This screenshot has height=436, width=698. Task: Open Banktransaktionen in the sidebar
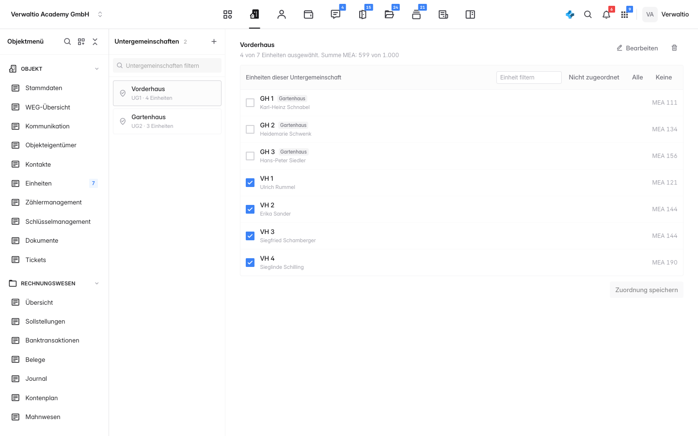click(x=52, y=341)
